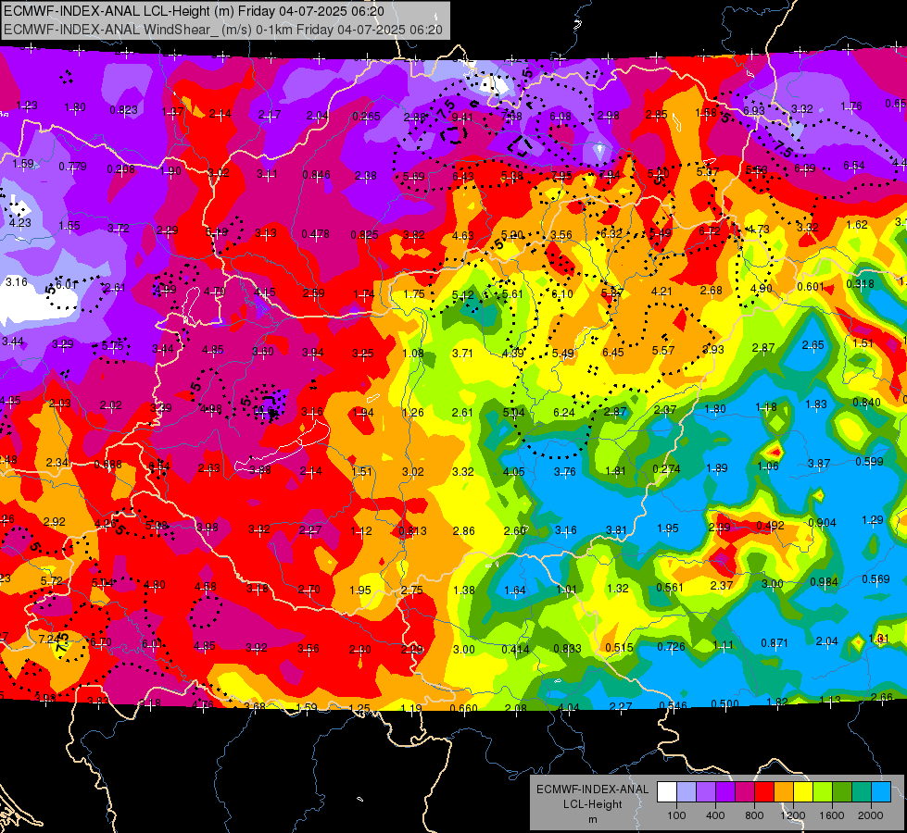The image size is (907, 833).
Task: Click the wind shear value 4.23
Action: tap(19, 222)
